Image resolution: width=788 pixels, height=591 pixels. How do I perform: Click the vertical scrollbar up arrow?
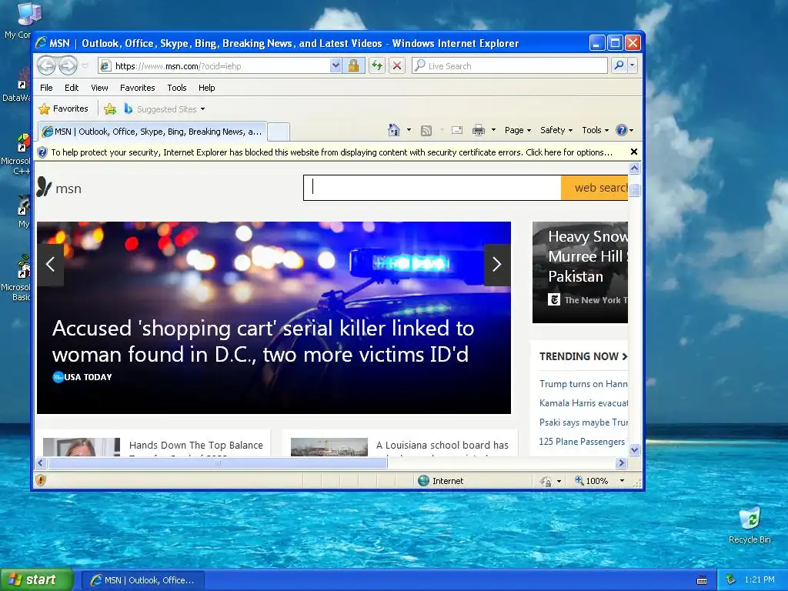(x=635, y=169)
